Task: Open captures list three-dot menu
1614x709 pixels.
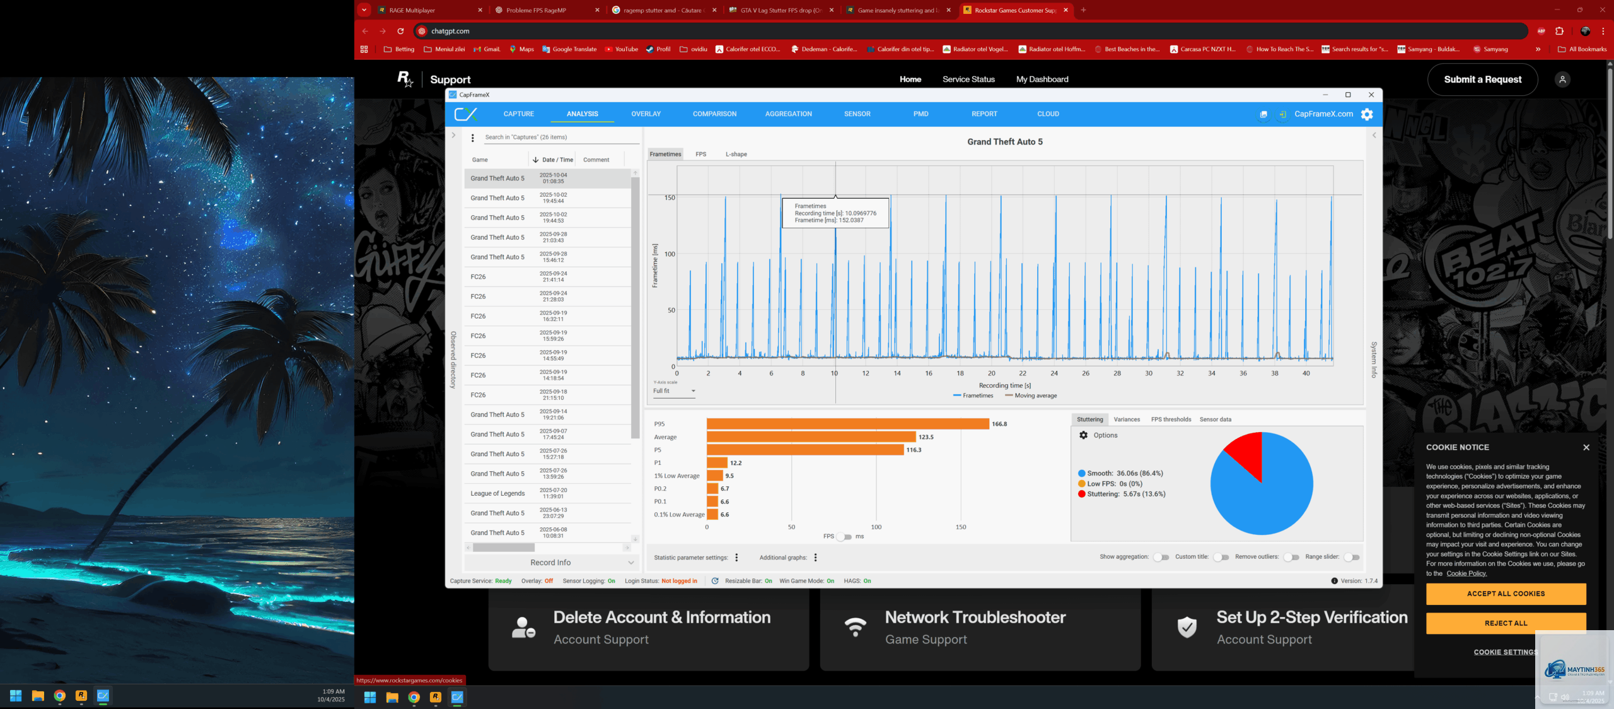Action: (473, 138)
